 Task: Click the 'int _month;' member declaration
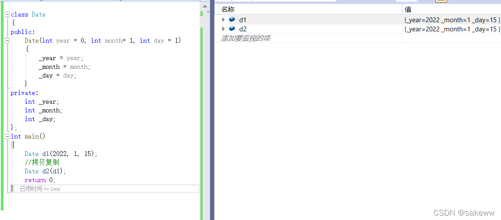click(x=44, y=110)
